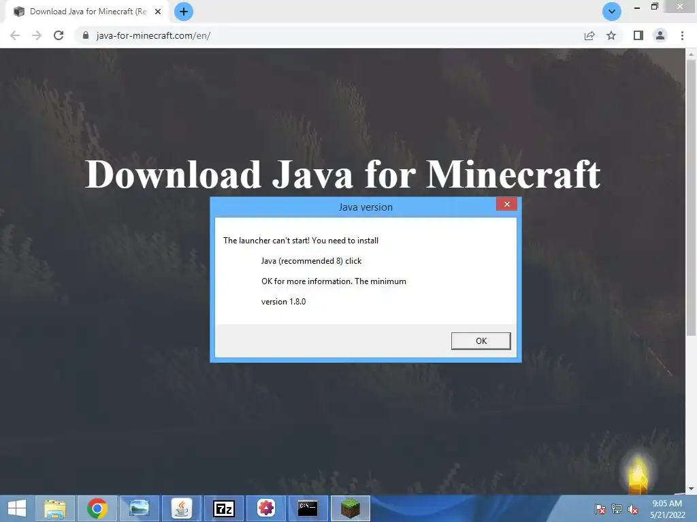Open the browser side panel
The width and height of the screenshot is (697, 522).
pyautogui.click(x=638, y=35)
